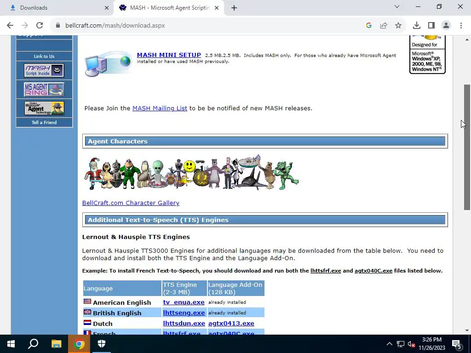The image size is (471, 353).
Task: Click the computer and globe setup image
Action: 108,63
